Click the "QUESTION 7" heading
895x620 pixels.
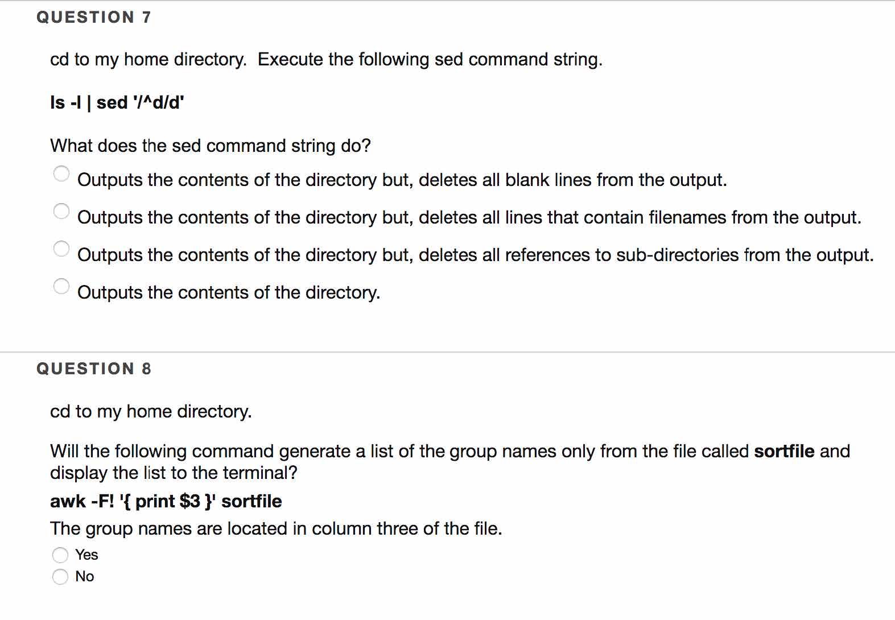(94, 18)
